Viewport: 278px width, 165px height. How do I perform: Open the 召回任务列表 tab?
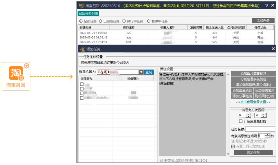pos(88,13)
